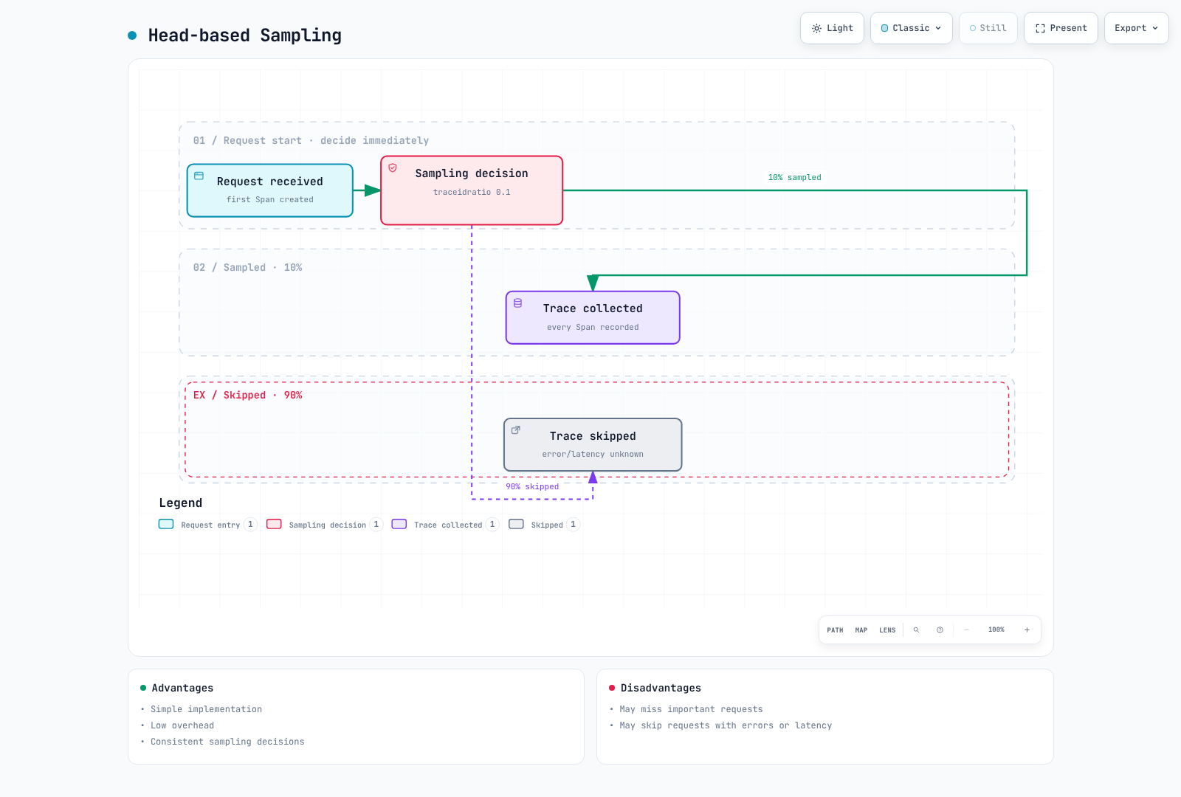Click 'Consistent sampling decisions' item
This screenshot has height=797, width=1181.
coord(227,742)
